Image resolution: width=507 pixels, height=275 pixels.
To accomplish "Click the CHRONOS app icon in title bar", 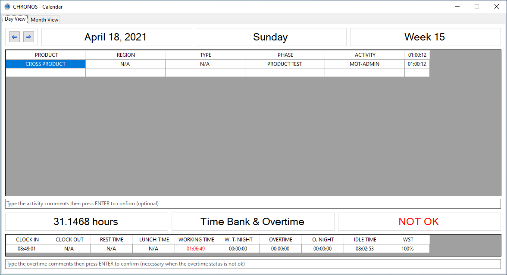I will coord(7,6).
